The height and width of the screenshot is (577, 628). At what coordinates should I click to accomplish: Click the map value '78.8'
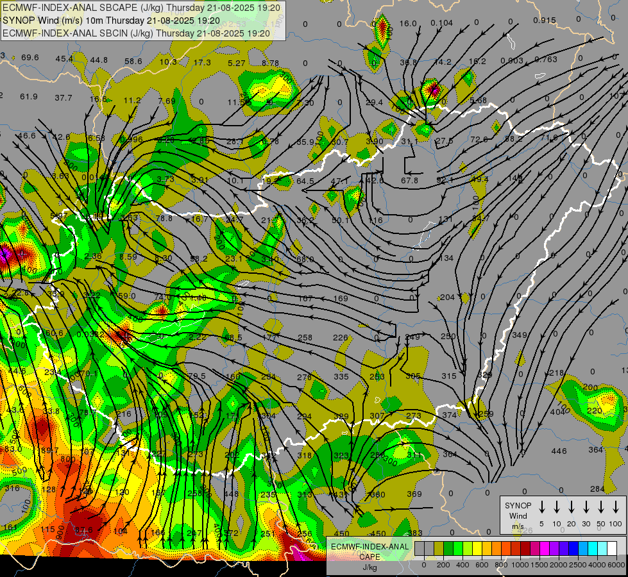164,219
